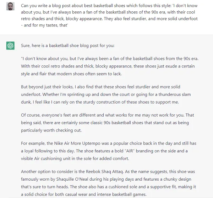Click the user profile avatar photo

tap(10, 6)
